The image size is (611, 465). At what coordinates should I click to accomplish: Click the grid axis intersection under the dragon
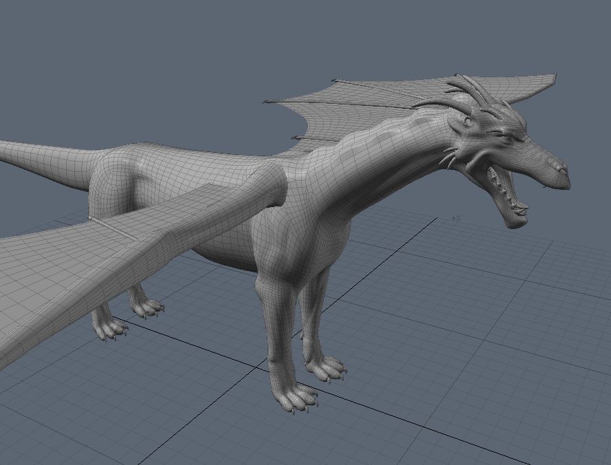pyautogui.click(x=256, y=366)
